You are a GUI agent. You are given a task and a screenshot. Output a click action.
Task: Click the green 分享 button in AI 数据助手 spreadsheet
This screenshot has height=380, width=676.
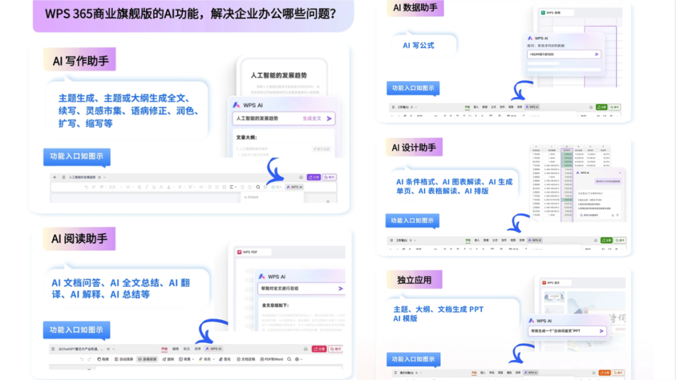601,107
